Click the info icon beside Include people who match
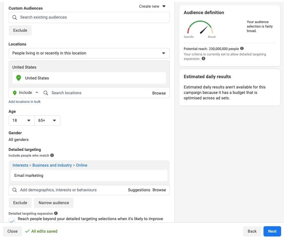The width and height of the screenshot is (284, 240). (x=52, y=155)
